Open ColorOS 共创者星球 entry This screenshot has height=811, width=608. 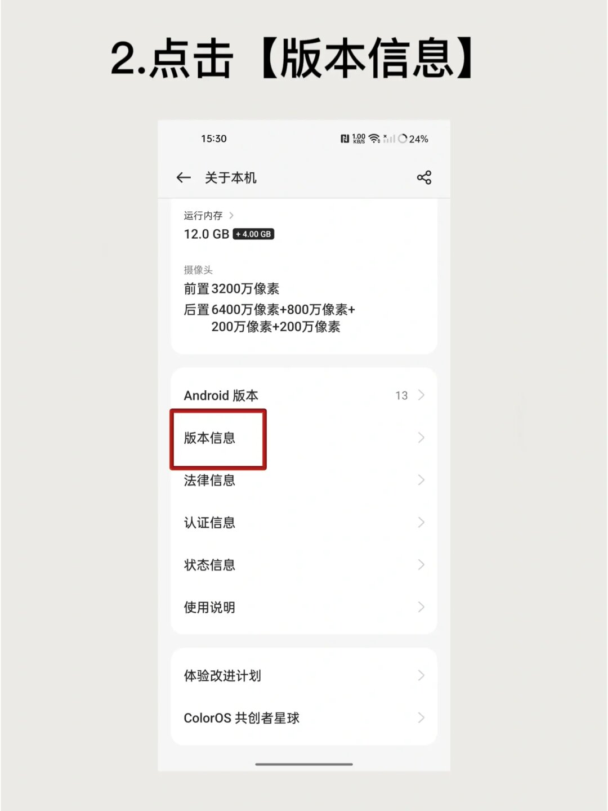point(304,718)
